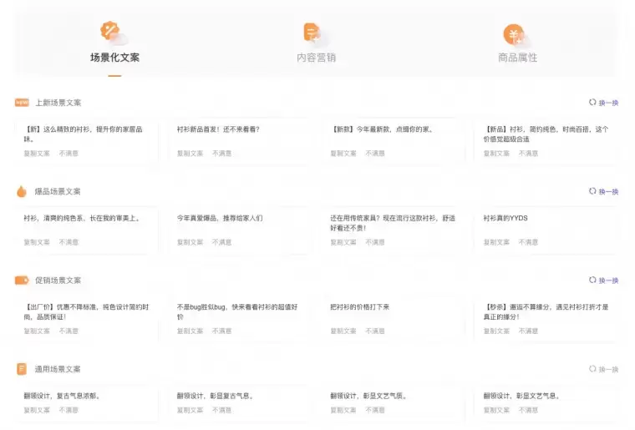Mark 【新品】衬衫,简约纯色 card as 不满意
This screenshot has width=635, height=430.
coord(529,154)
